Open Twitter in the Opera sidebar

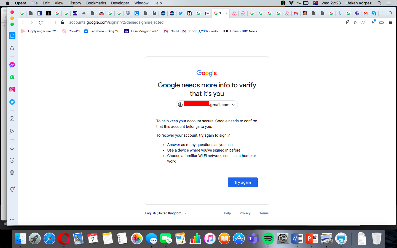[12, 102]
